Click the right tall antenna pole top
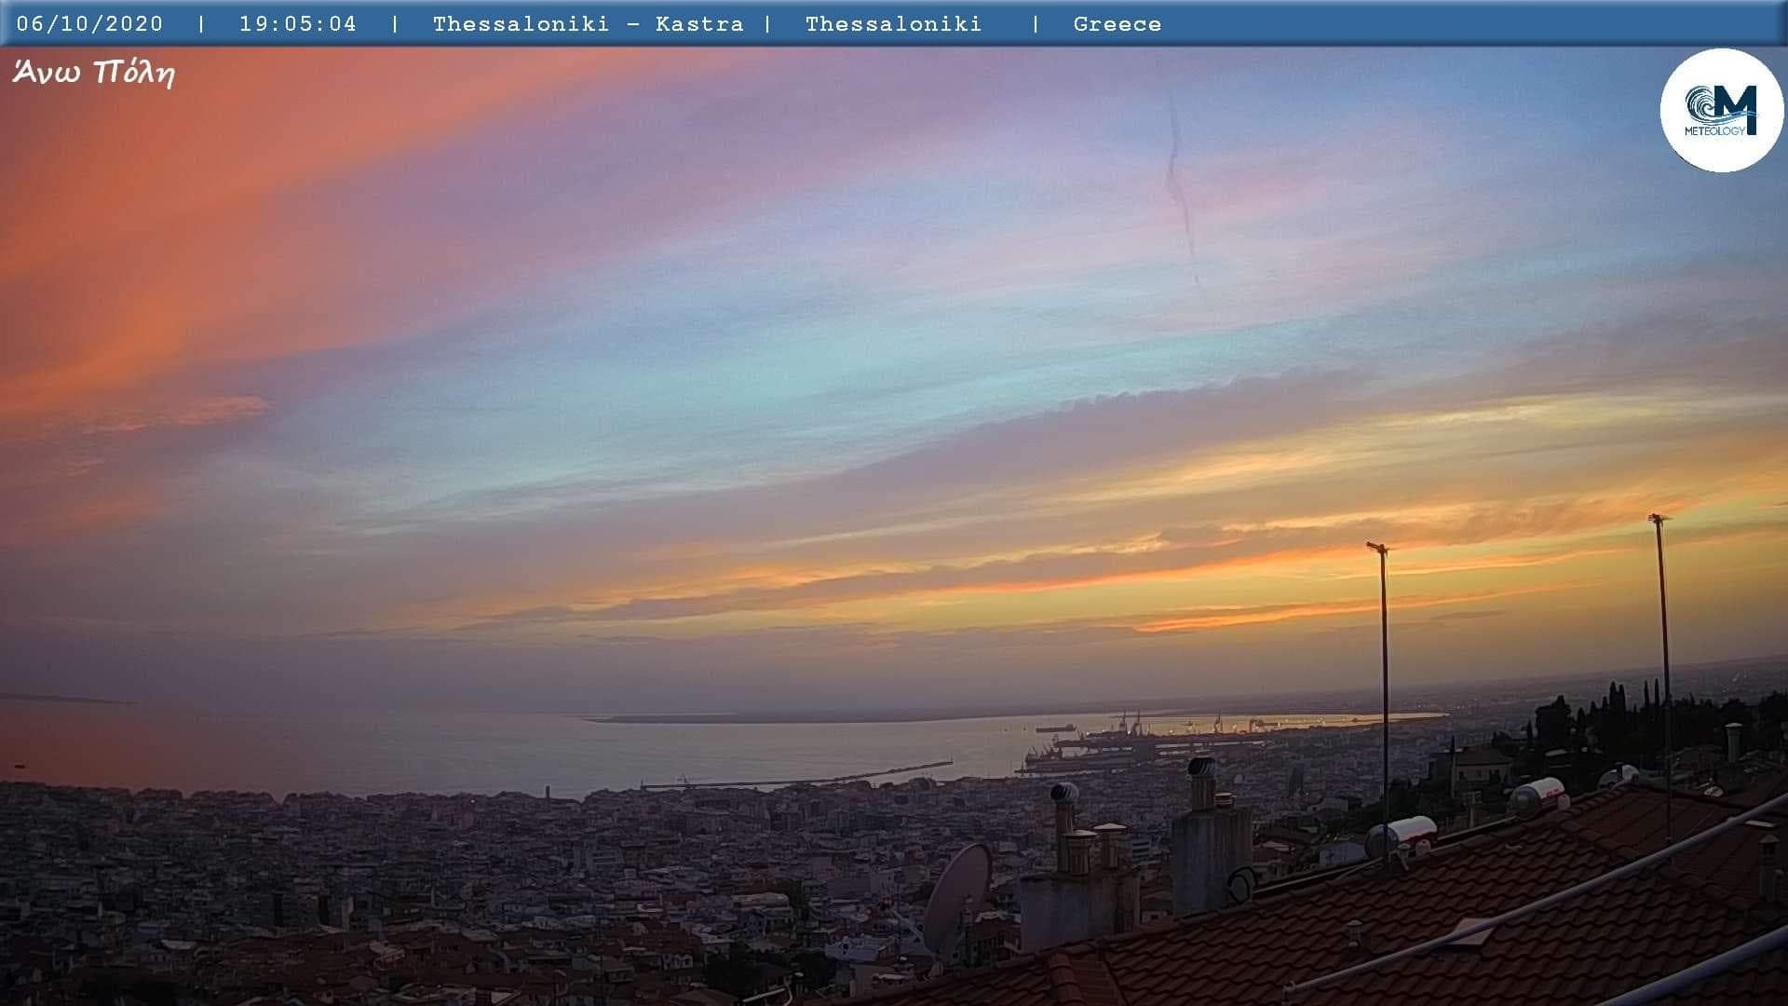This screenshot has width=1788, height=1006. [1658, 518]
